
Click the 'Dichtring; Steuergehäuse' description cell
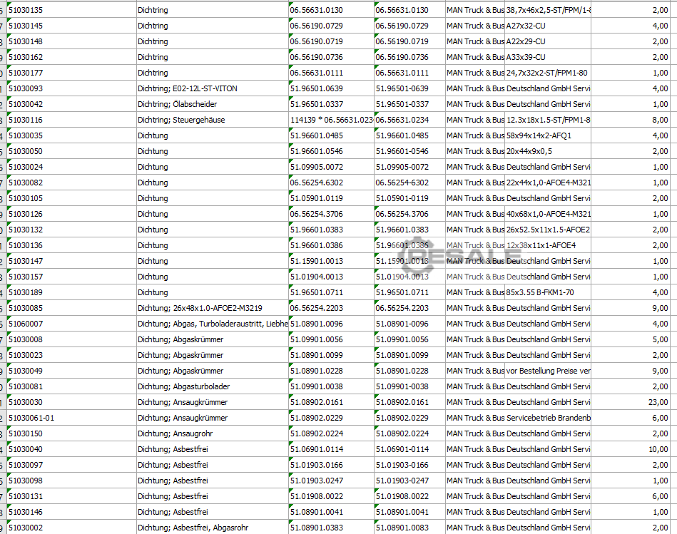(x=212, y=120)
